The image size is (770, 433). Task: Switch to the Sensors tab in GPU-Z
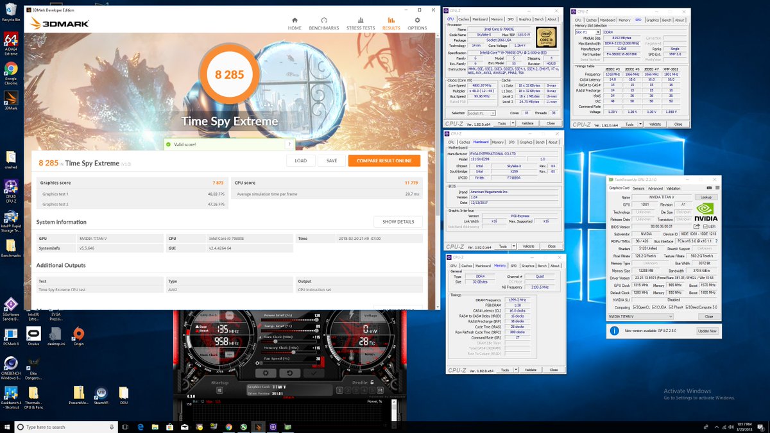tap(638, 189)
